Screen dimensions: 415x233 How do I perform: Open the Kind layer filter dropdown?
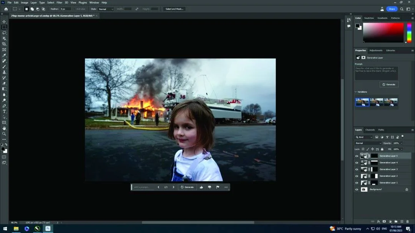pyautogui.click(x=364, y=137)
